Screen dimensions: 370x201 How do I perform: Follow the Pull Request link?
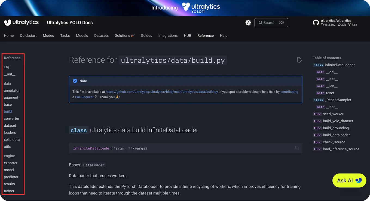84,97
